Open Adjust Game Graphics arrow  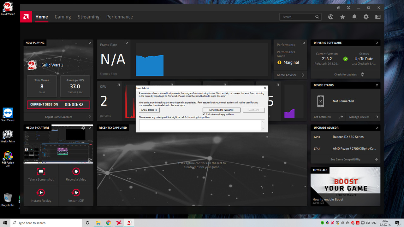coord(89,117)
